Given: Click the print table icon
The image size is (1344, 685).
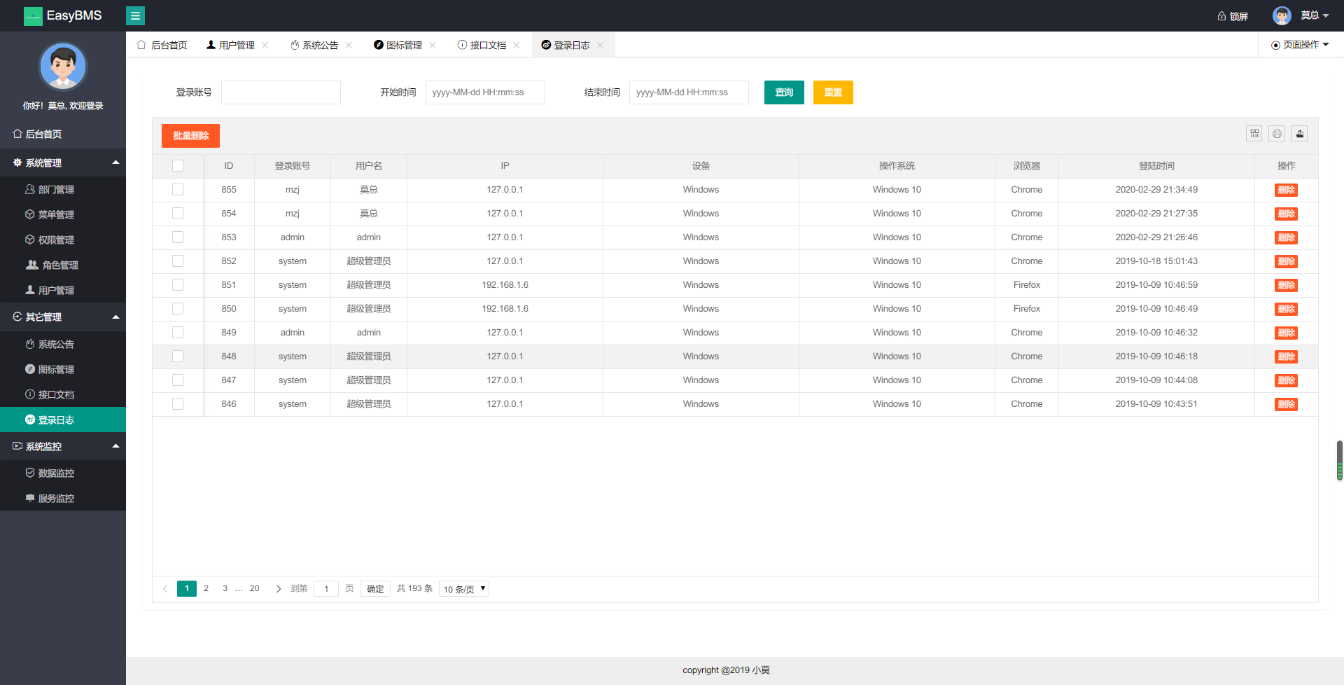Looking at the screenshot, I should pos(1277,134).
